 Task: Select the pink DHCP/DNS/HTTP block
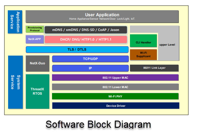[86, 39]
